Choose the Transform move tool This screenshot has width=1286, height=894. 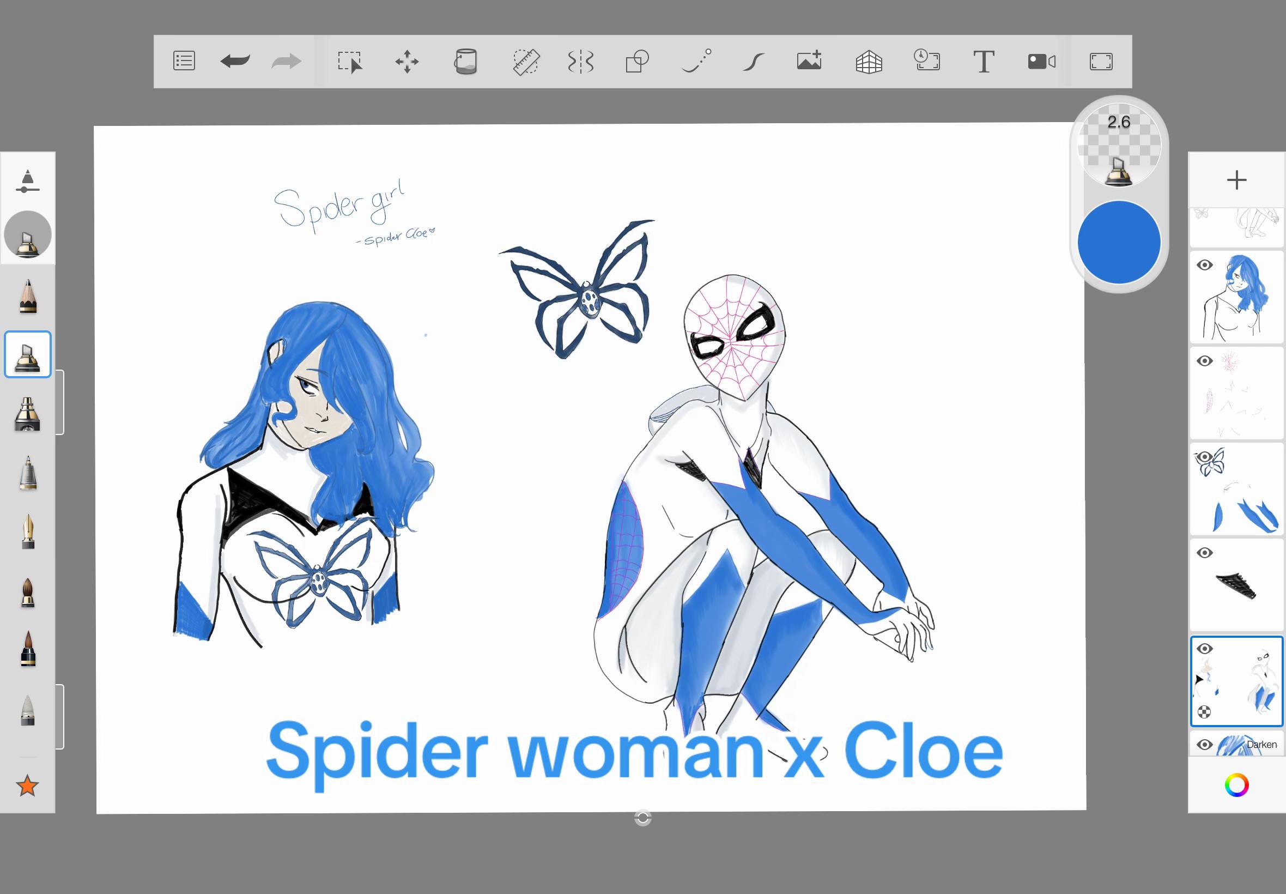(x=407, y=62)
